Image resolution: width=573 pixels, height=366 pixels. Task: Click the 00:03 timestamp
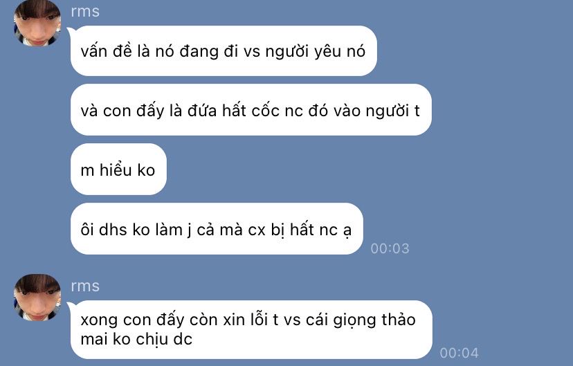(x=390, y=248)
